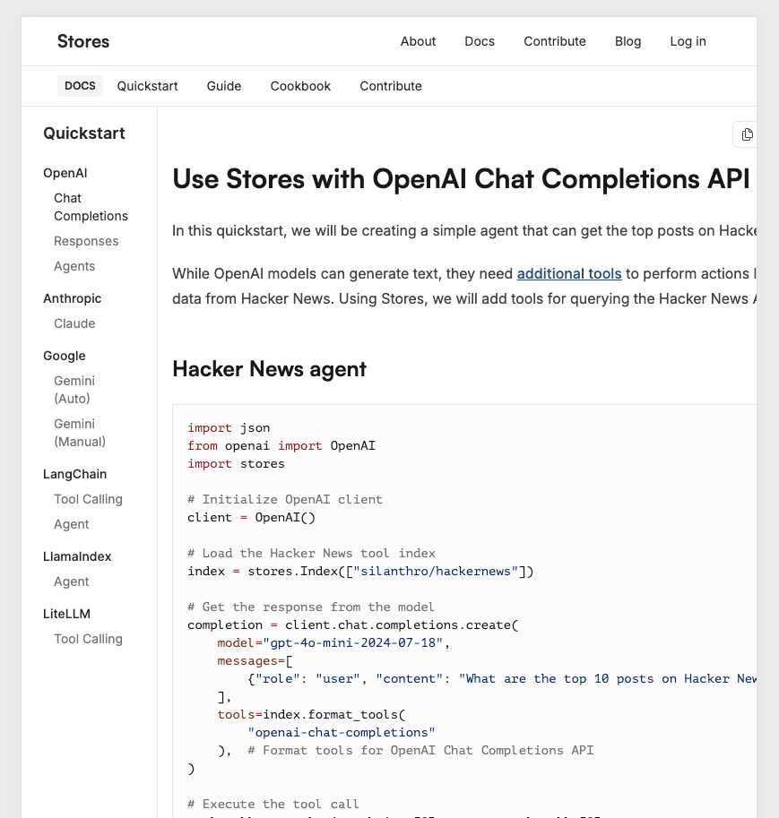Click the "client = OpenAI()" code line
The image size is (779, 818).
click(x=251, y=518)
